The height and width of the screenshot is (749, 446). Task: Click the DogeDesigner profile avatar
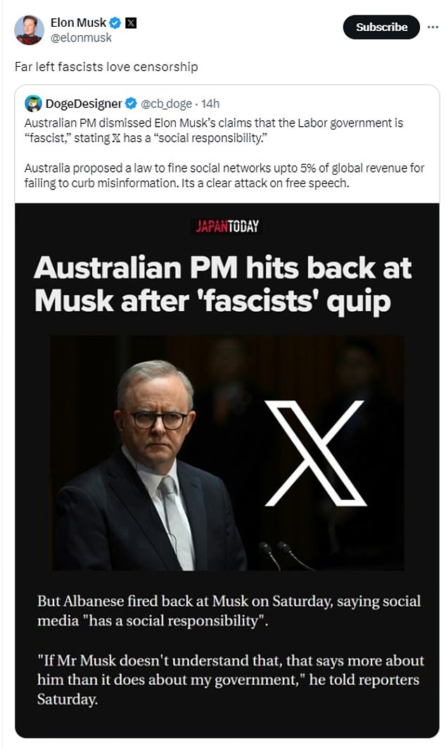click(x=34, y=103)
